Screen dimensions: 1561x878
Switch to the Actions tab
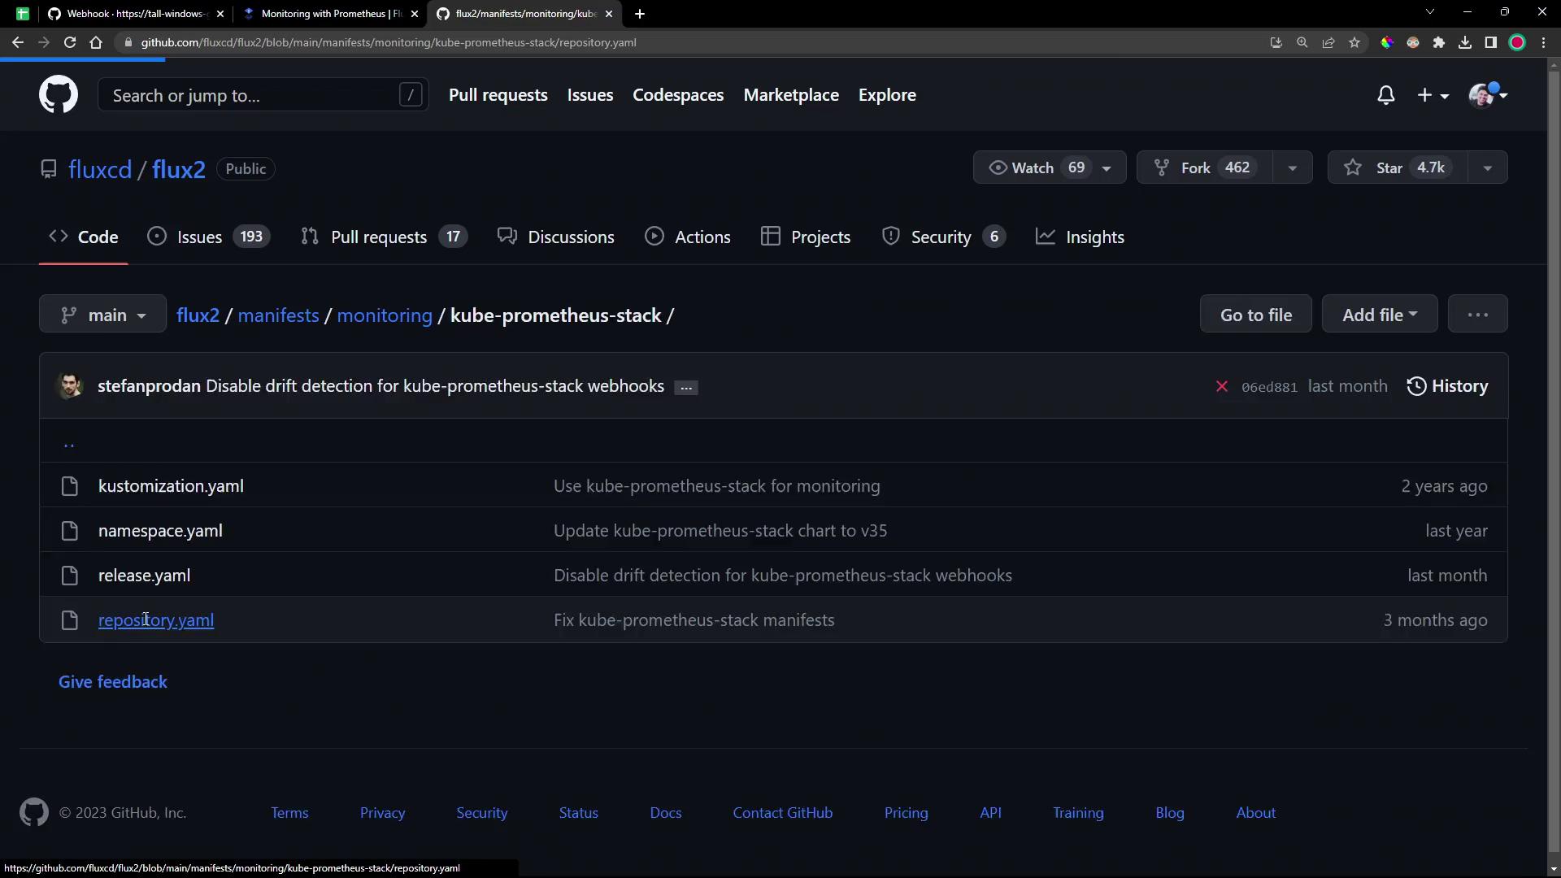point(688,237)
